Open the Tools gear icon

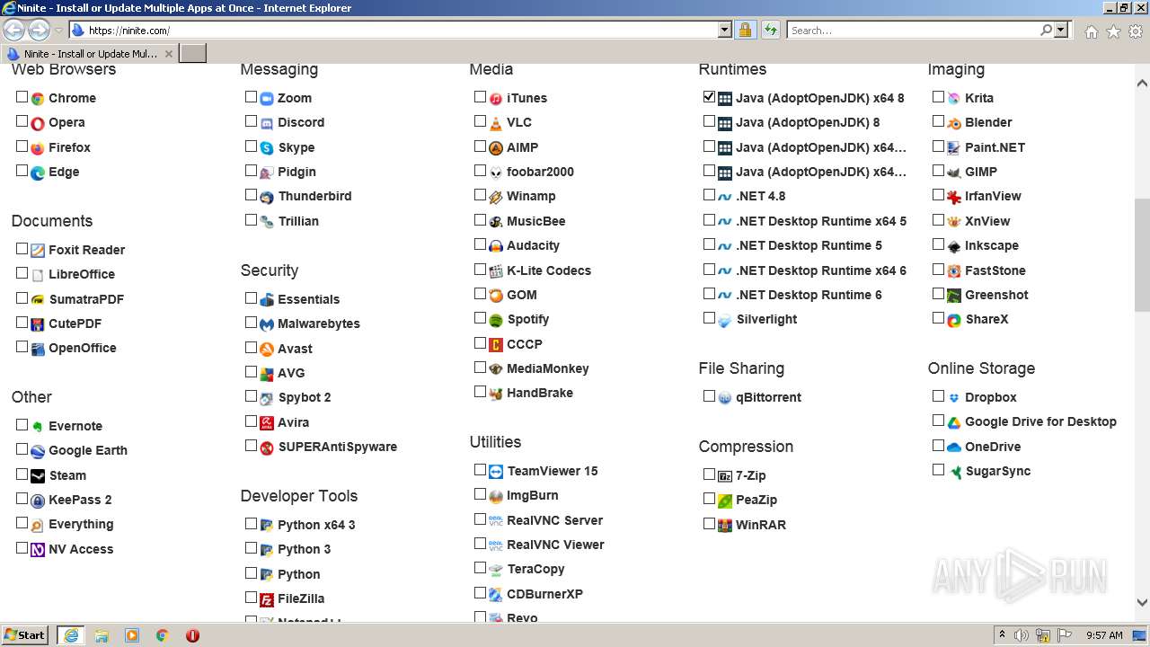1136,31
